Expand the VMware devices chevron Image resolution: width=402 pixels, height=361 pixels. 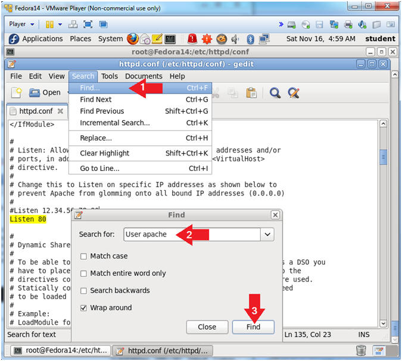(x=281, y=24)
